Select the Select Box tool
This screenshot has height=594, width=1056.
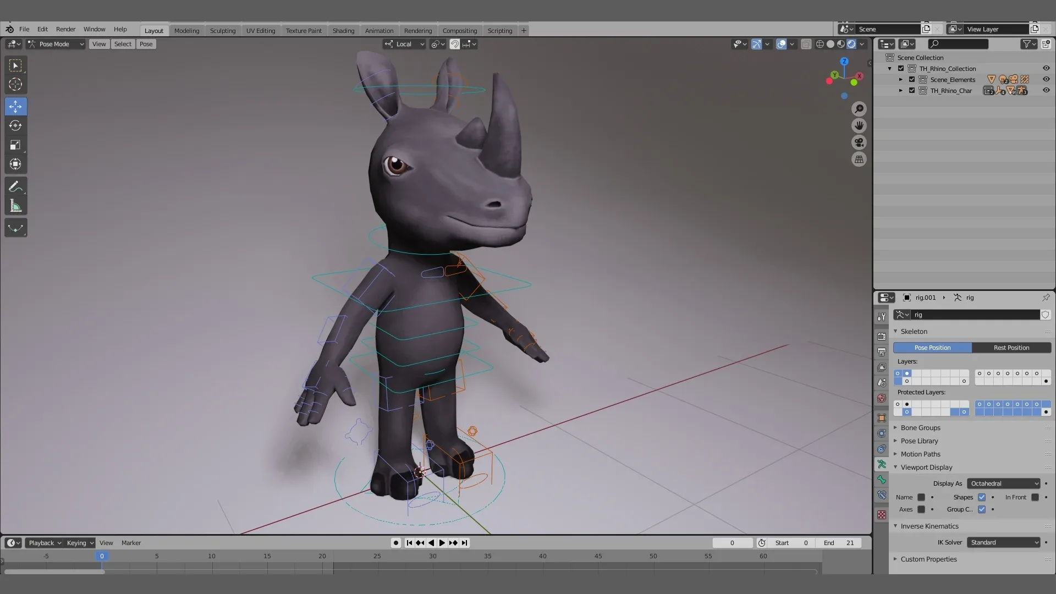click(x=15, y=65)
